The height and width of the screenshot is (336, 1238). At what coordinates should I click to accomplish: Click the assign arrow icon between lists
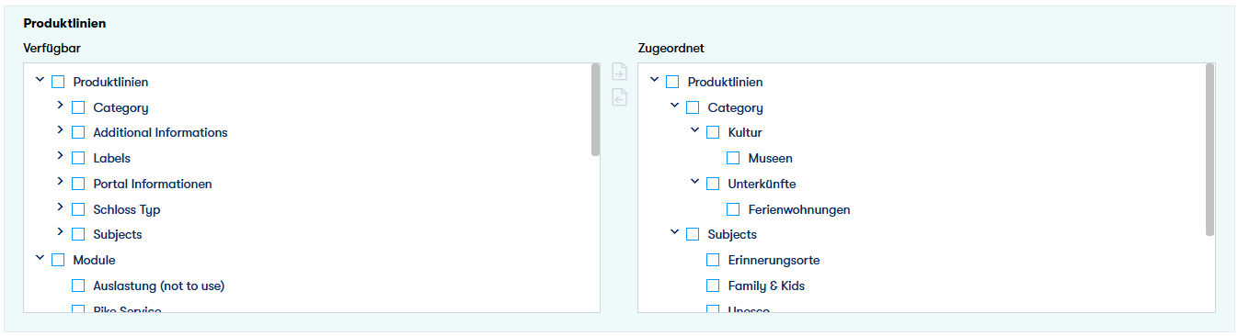click(x=619, y=73)
